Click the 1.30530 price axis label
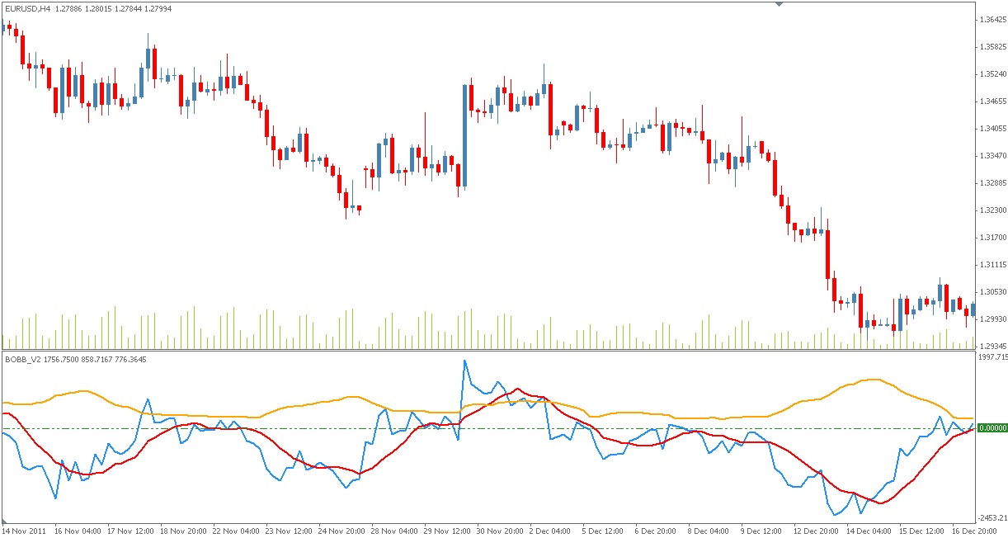 [992, 291]
